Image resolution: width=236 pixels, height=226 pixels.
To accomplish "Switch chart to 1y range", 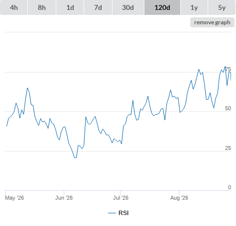I will (x=194, y=7).
